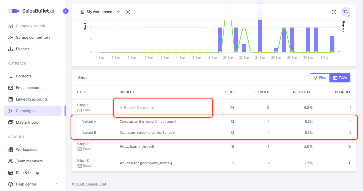The width and height of the screenshot is (363, 191).
Task: Click the Step 3 email envelope icon
Action: click(80, 166)
